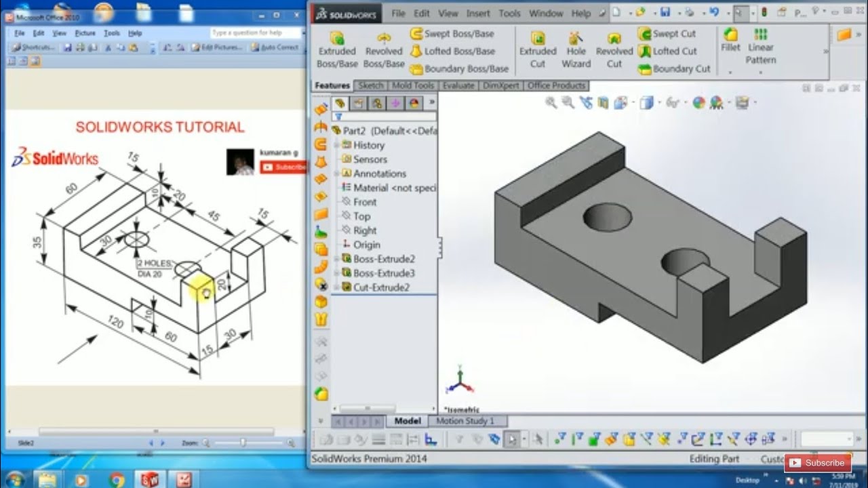Screen dimensions: 868x488
Task: Click the Undo icon in SolidWorks toolbar
Action: [713, 12]
